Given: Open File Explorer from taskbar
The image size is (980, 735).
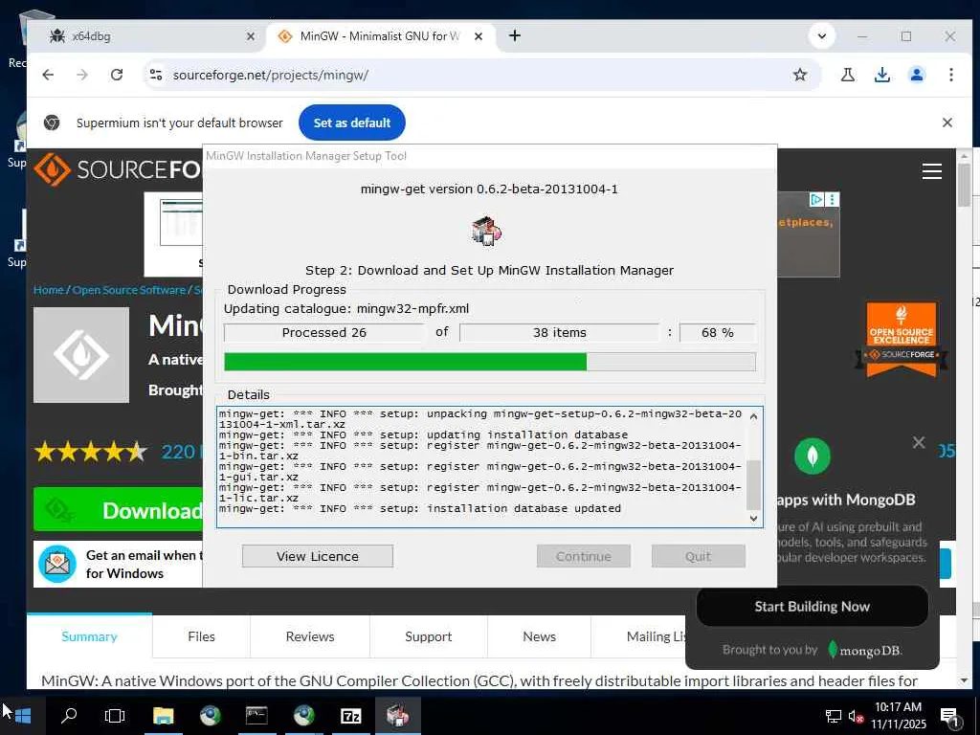Looking at the screenshot, I should coord(163,716).
